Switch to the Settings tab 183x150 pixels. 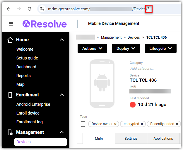pos(131,139)
